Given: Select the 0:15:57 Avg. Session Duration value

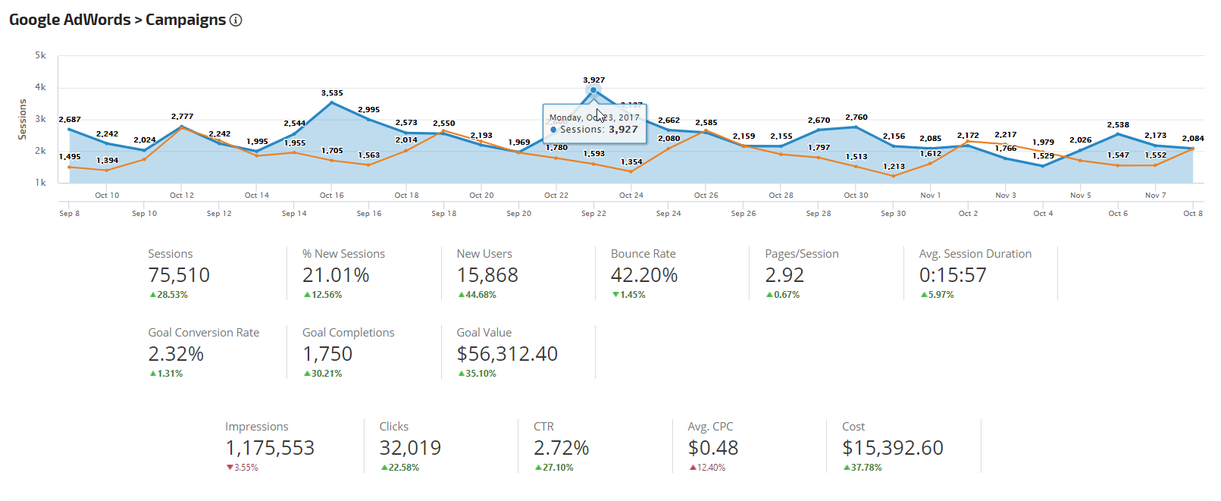Looking at the screenshot, I should (953, 275).
